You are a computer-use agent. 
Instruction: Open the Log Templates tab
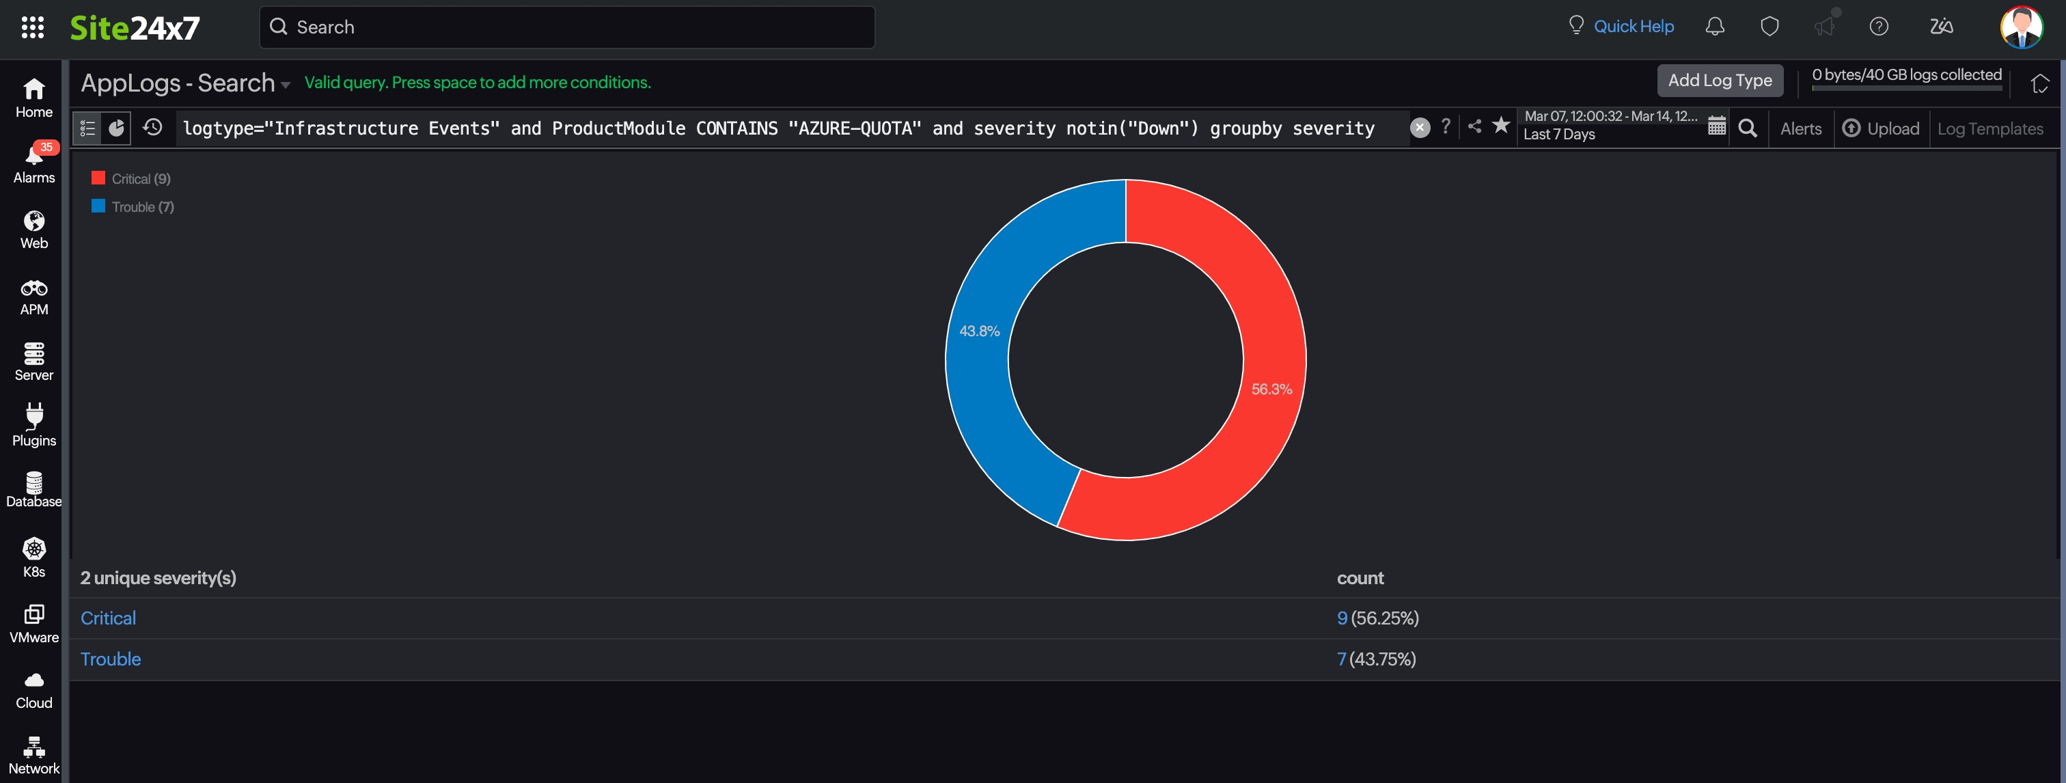1989,128
